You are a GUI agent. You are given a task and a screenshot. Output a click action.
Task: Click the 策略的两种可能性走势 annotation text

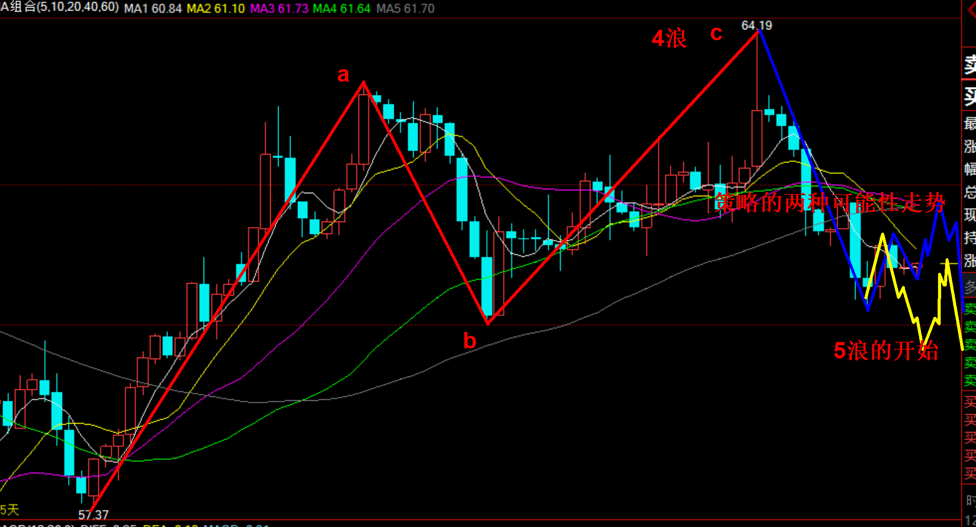point(829,203)
